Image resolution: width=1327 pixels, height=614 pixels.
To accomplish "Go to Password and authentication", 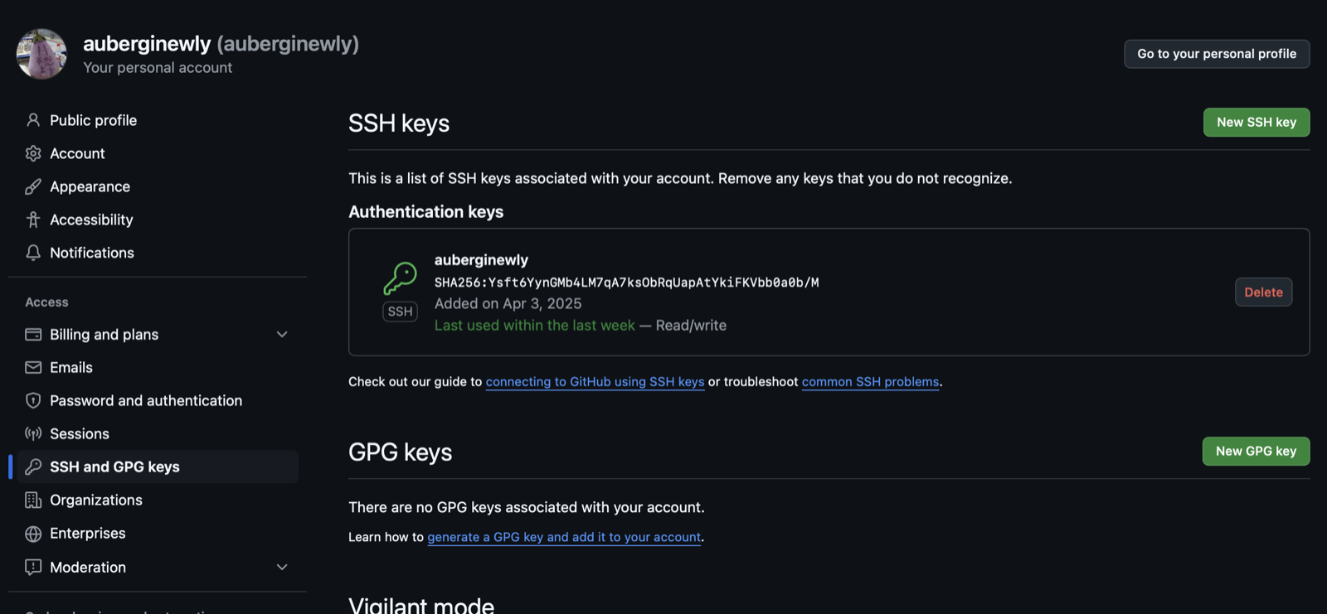I will (158, 400).
